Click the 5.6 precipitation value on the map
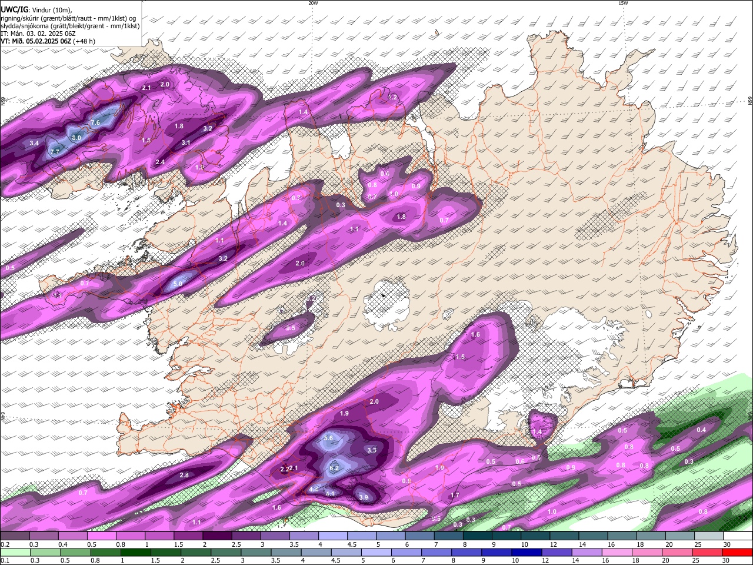This screenshot has width=753, height=565. pos(328,438)
